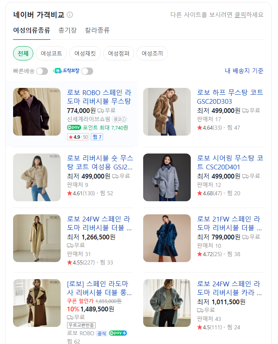Click the info icon beside 네이버 가격비교

coord(69,15)
